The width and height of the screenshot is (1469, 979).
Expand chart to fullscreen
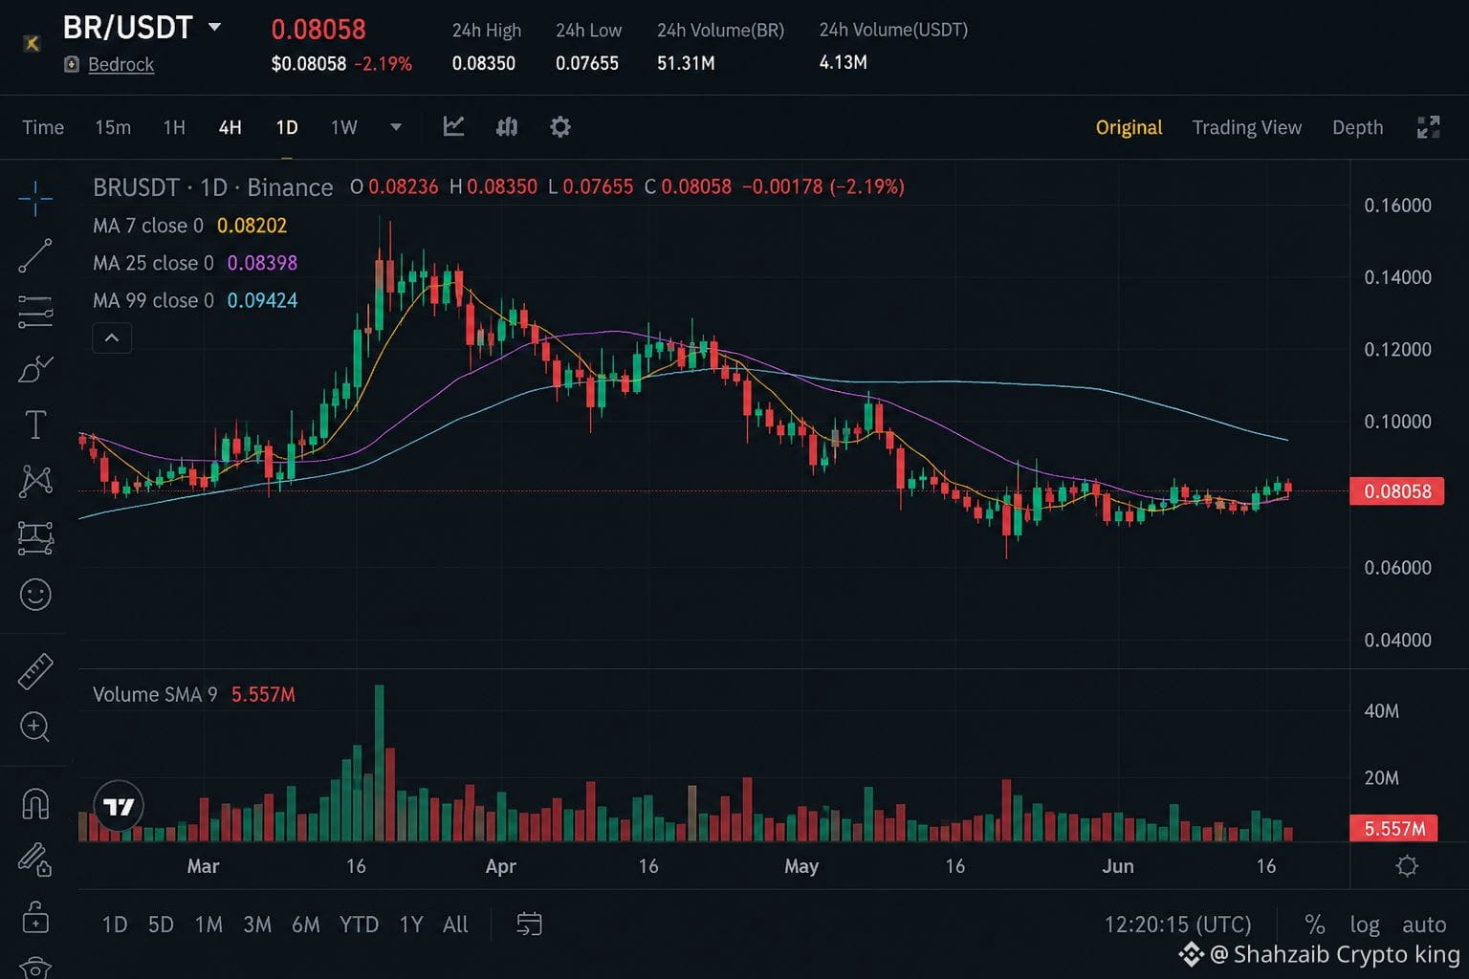tap(1428, 127)
